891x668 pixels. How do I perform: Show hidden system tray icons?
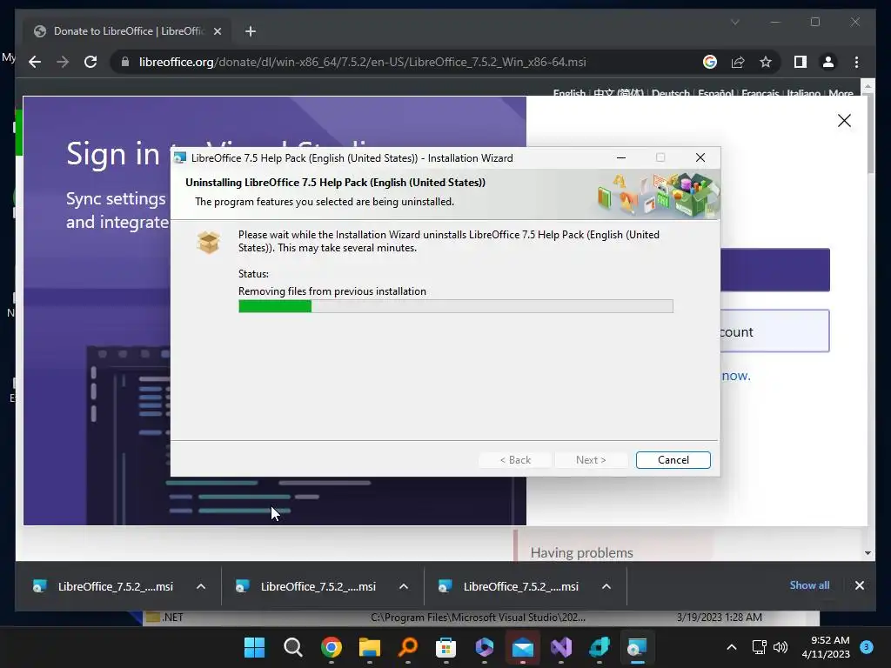coord(732,647)
